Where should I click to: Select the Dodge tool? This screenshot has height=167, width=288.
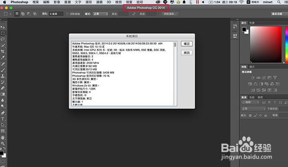point(3,106)
